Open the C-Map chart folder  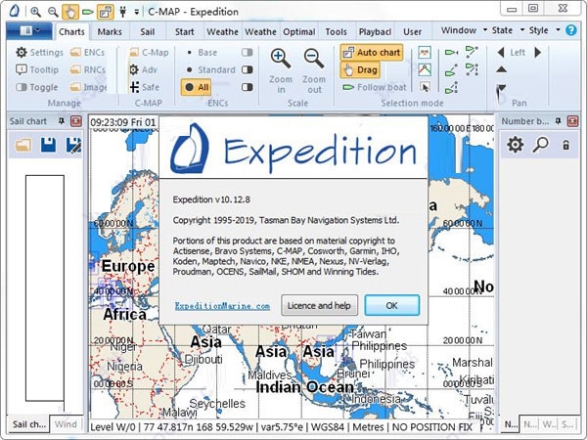pyautogui.click(x=149, y=53)
